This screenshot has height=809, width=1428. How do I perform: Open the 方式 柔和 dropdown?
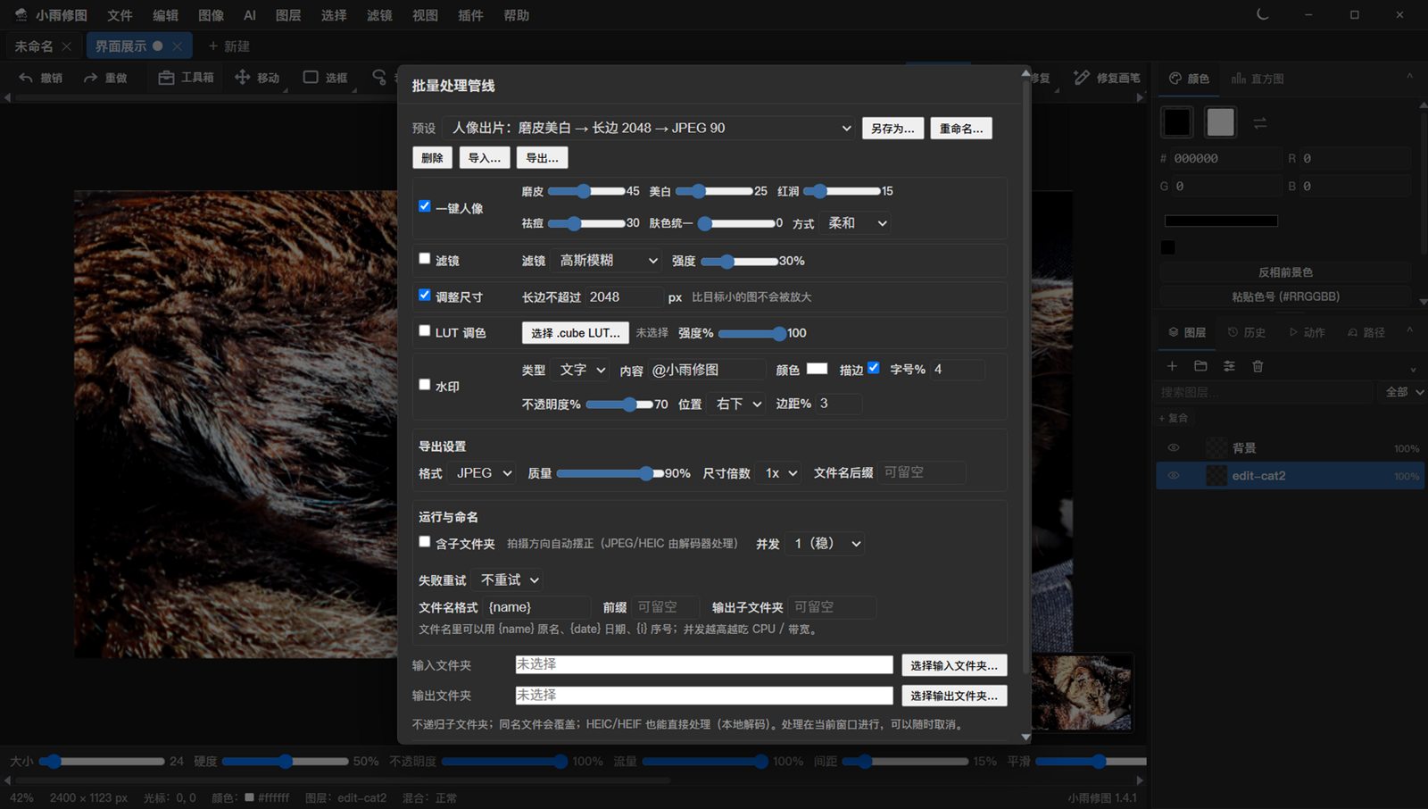pyautogui.click(x=856, y=223)
